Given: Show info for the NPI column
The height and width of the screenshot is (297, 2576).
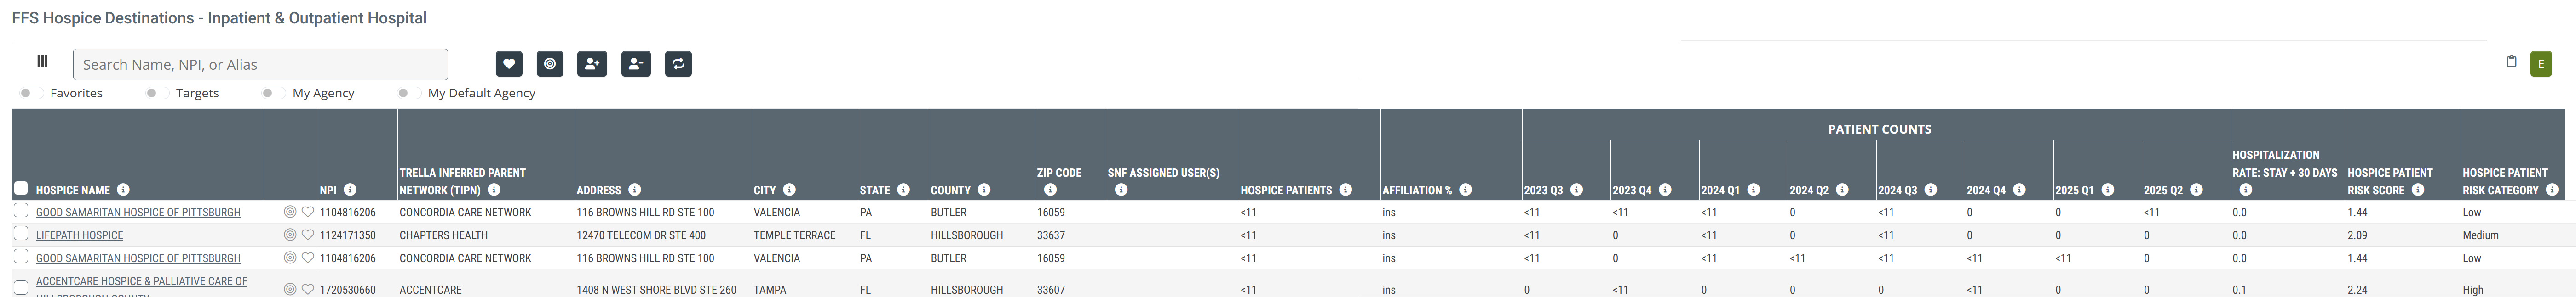Looking at the screenshot, I should [x=350, y=190].
